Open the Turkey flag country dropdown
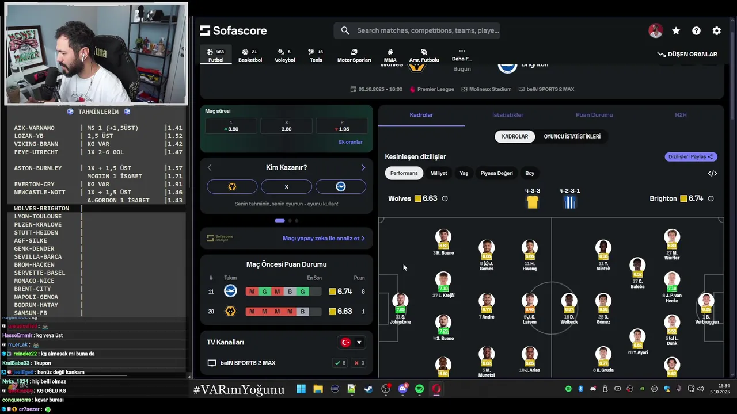Viewport: 737px width, 414px height. pos(352,342)
